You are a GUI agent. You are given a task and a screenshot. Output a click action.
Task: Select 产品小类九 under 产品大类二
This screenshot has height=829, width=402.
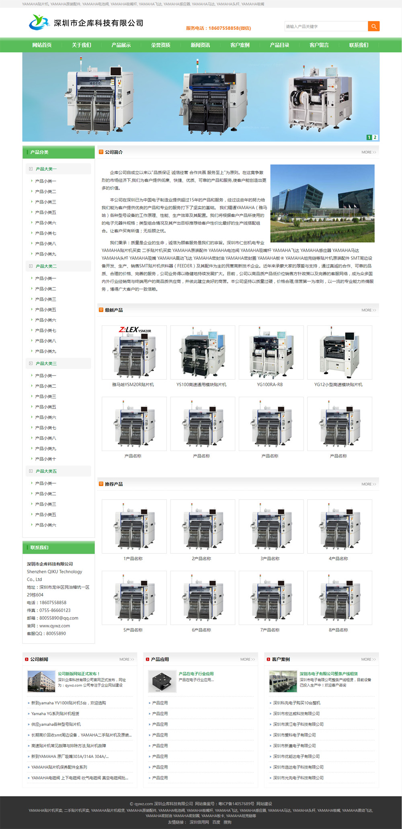click(45, 351)
